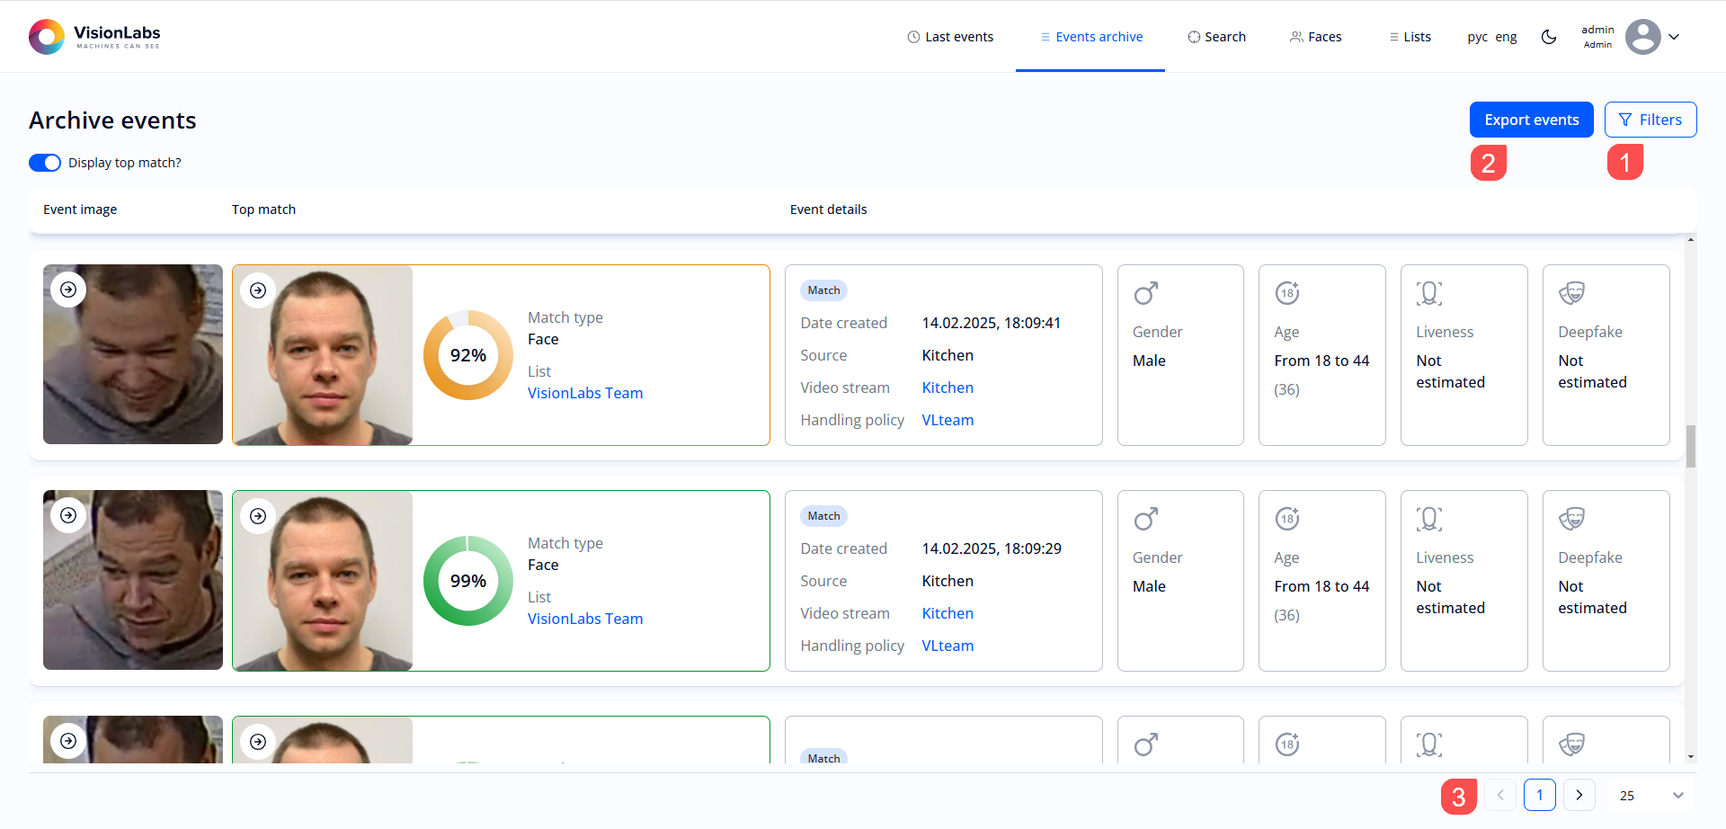Open the Faces tab
This screenshot has width=1726, height=829.
click(x=1315, y=37)
